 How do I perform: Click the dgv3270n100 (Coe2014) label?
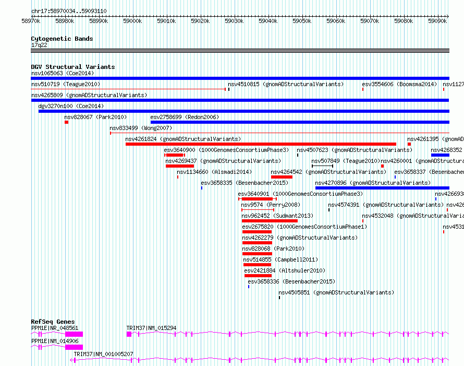[x=71, y=106]
